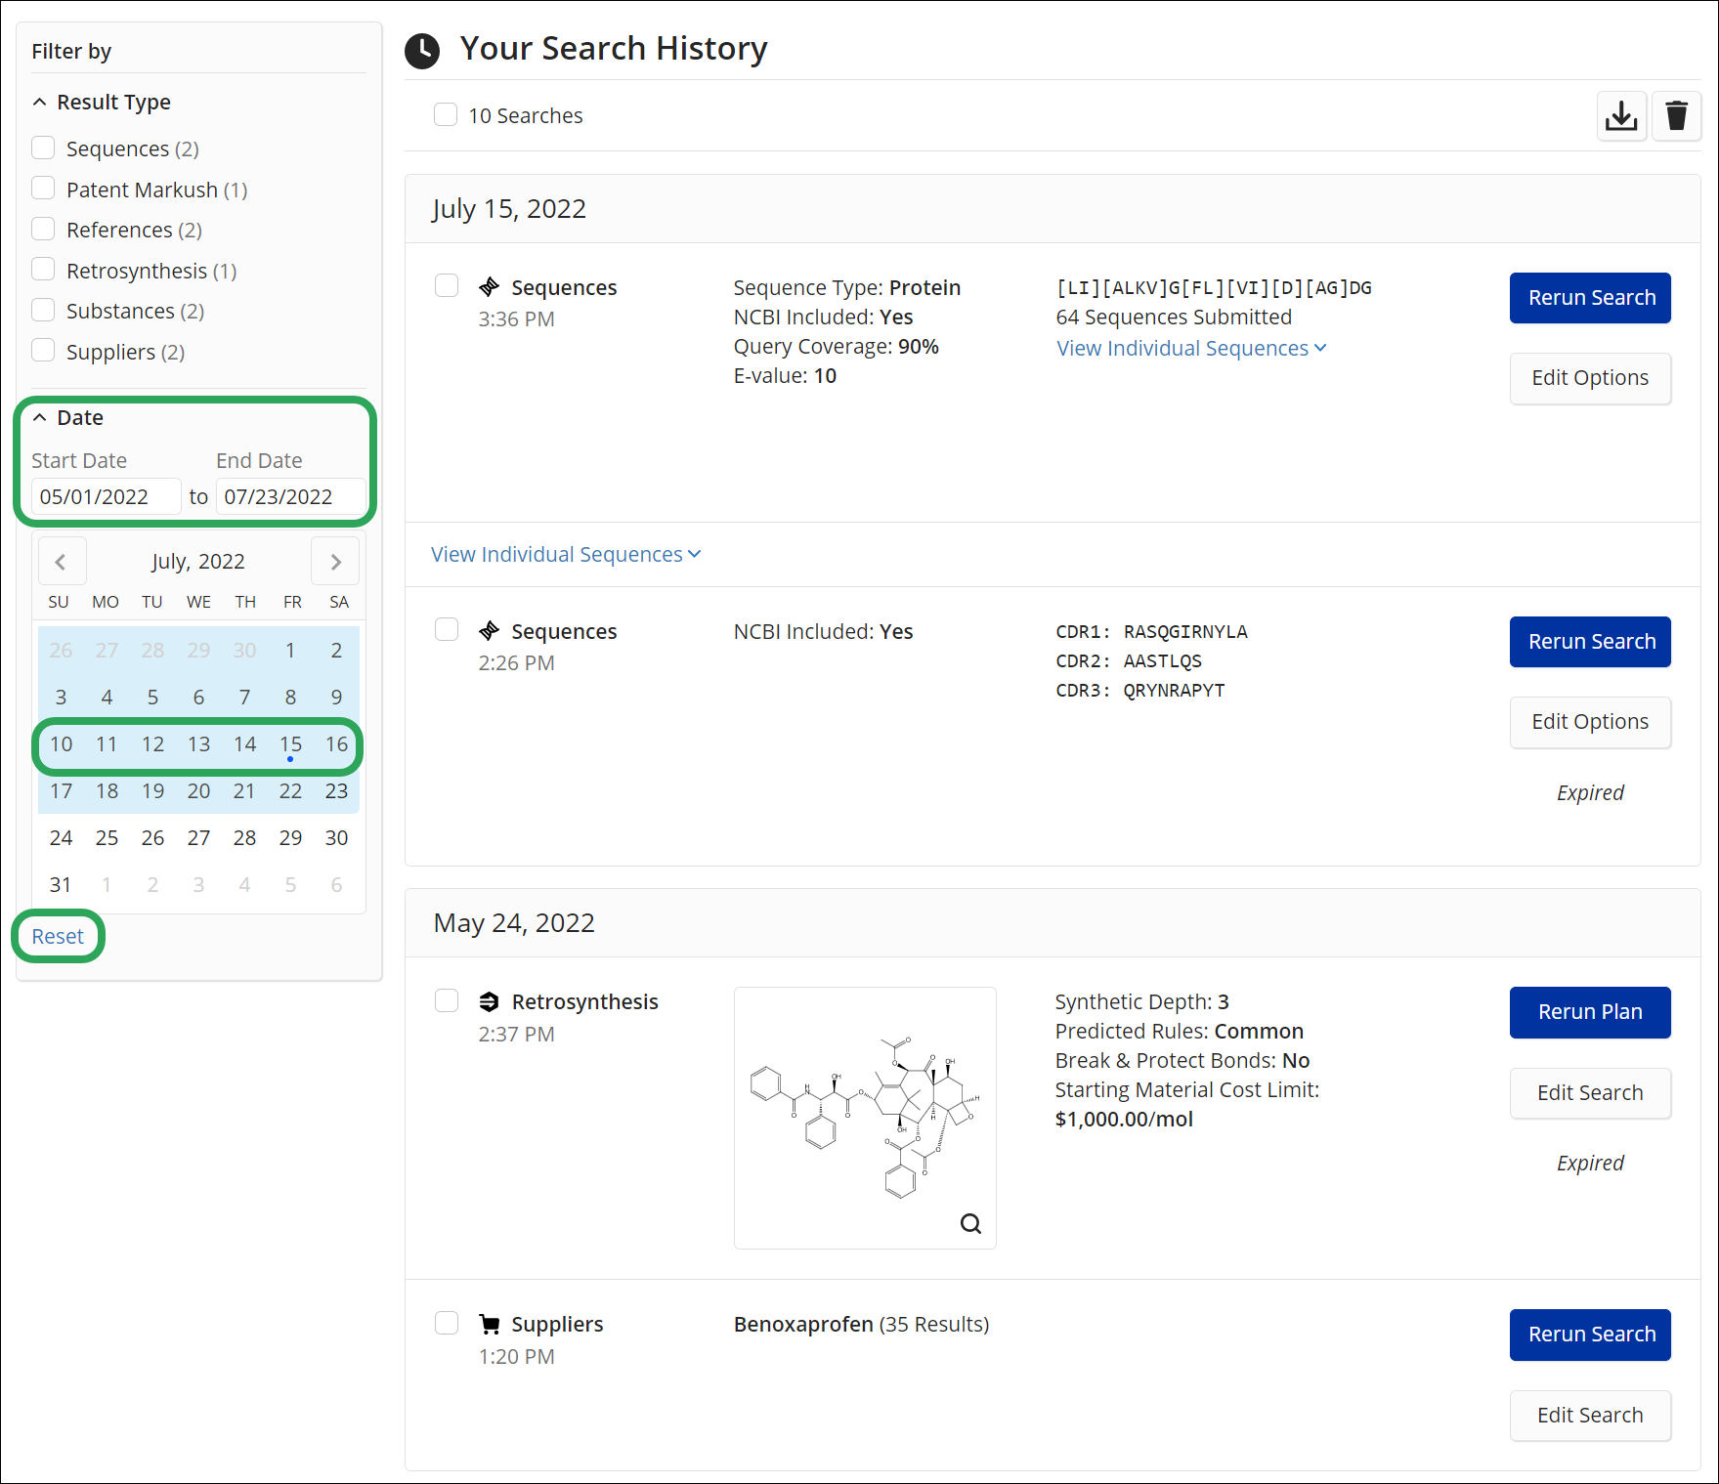The height and width of the screenshot is (1484, 1719).
Task: Go to previous month in calendar
Action: [62, 562]
